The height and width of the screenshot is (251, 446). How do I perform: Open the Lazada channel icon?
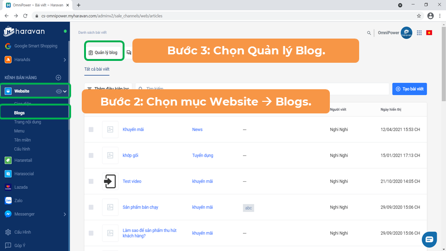pyautogui.click(x=8, y=187)
